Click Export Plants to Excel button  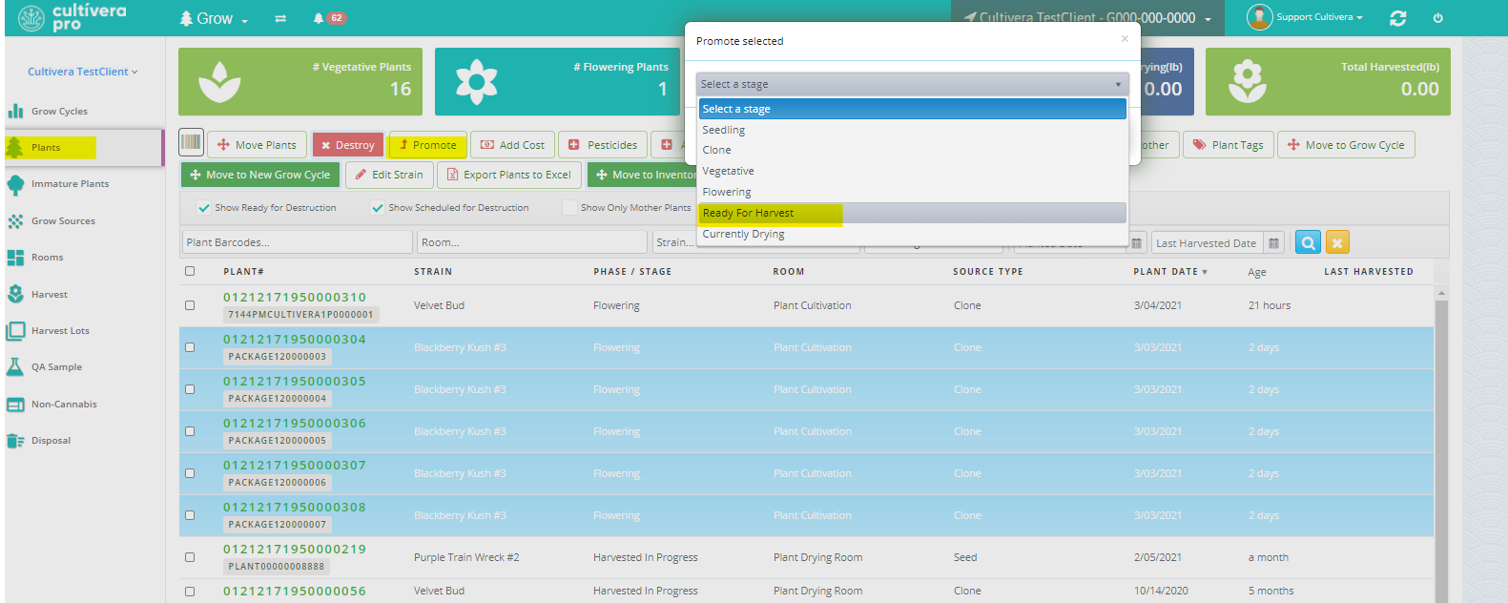pos(508,175)
